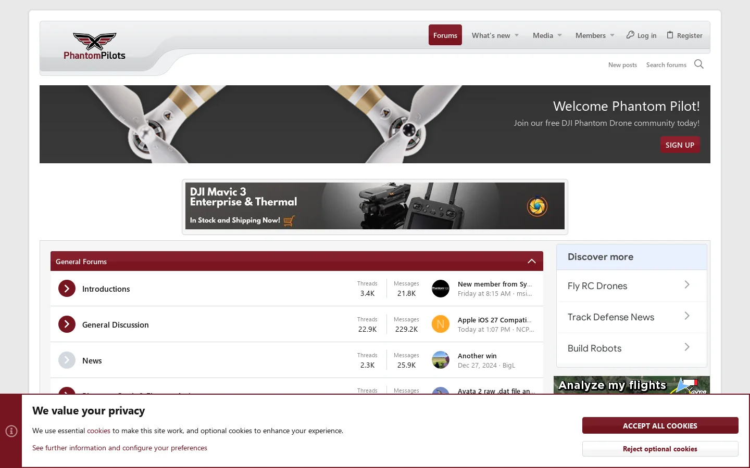Image resolution: width=750 pixels, height=468 pixels.
Task: Open the General Discussion forum
Action: click(x=116, y=325)
